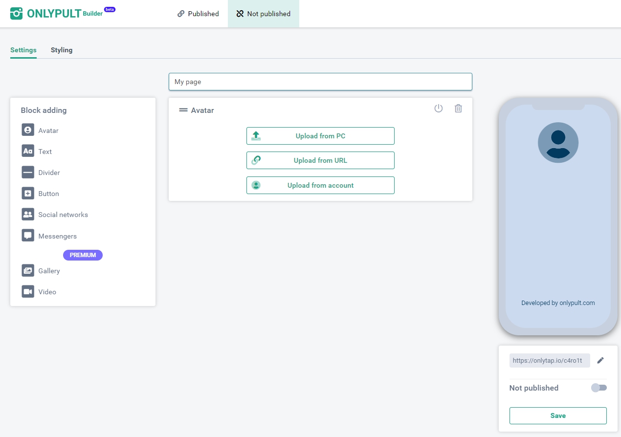
Task: Add a Text block via its icon
Action: (28, 151)
